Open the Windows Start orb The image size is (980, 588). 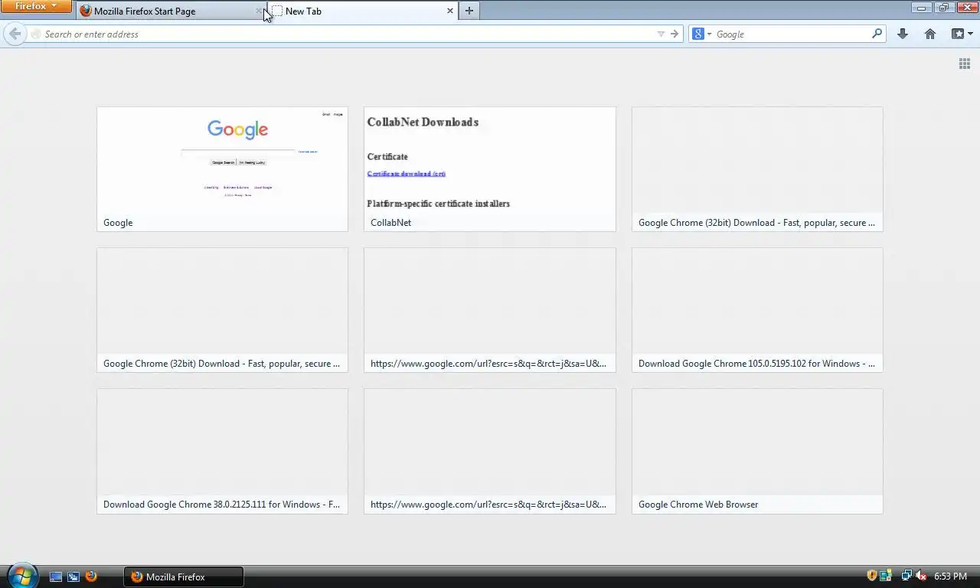(x=21, y=576)
